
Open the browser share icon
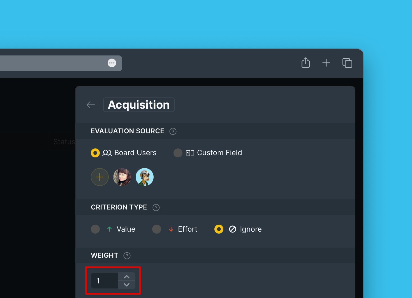[305, 63]
